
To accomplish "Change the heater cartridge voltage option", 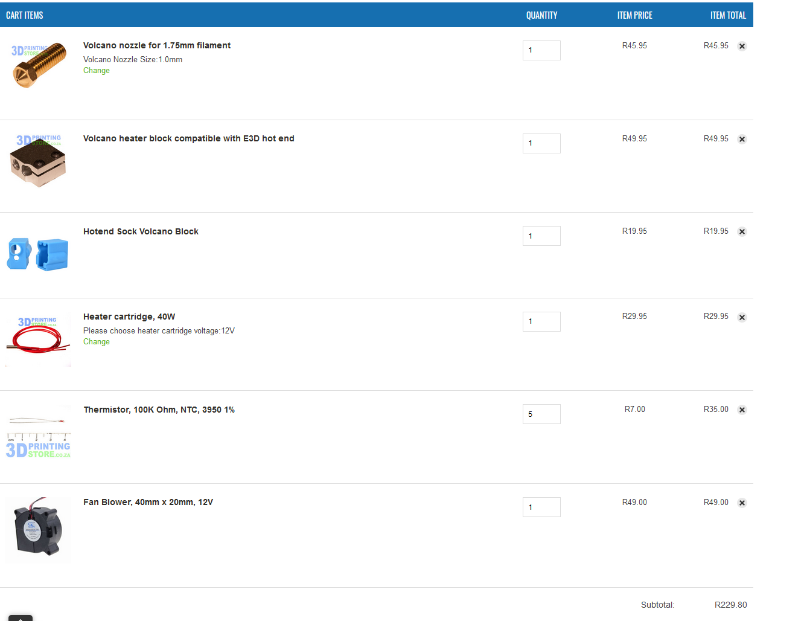I will pyautogui.click(x=97, y=342).
